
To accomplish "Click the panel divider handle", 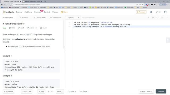I will pos(65,50).
